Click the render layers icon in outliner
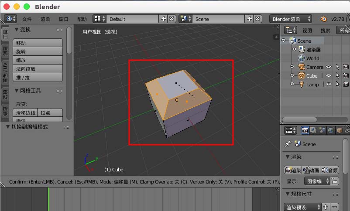The height and width of the screenshot is (211, 350). tap(301, 49)
